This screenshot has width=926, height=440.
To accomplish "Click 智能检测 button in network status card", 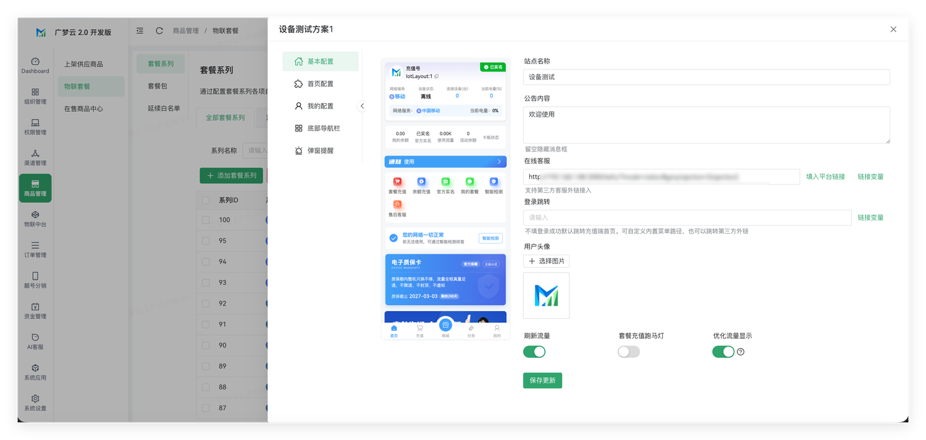I will click(x=491, y=238).
